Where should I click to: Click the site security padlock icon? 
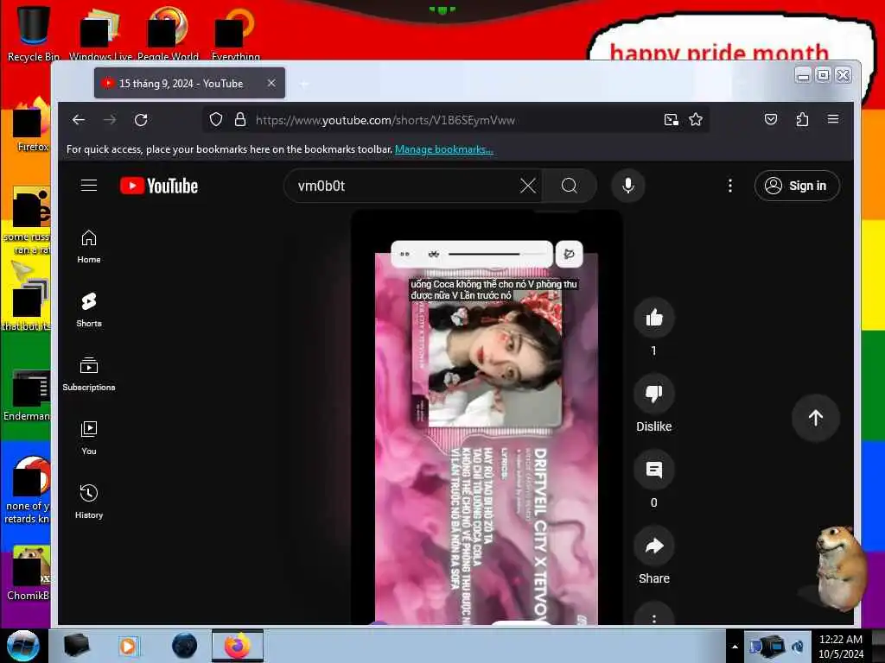pos(240,119)
